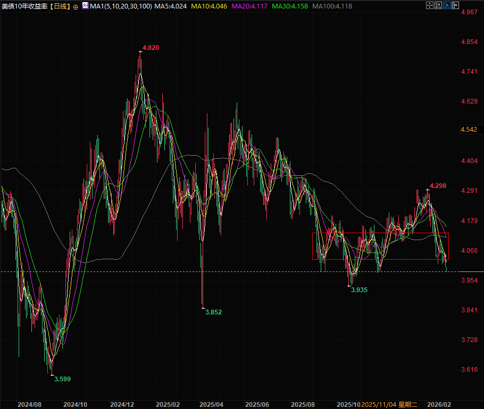
Task: Open the small chart indicator icon before MA1
Action: click(x=85, y=6)
